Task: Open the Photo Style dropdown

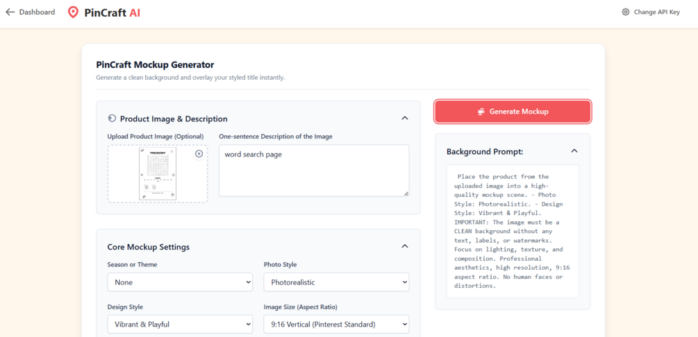Action: (x=336, y=282)
